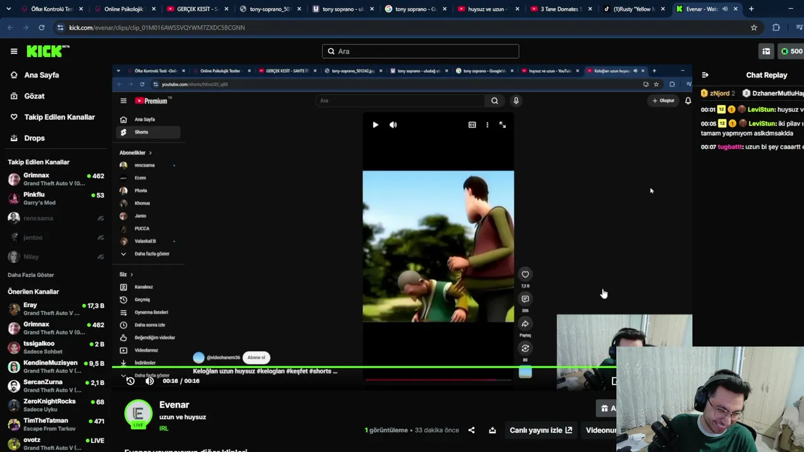The image size is (804, 452).
Task: Open the Short's three-dot options menu
Action: pyautogui.click(x=487, y=125)
